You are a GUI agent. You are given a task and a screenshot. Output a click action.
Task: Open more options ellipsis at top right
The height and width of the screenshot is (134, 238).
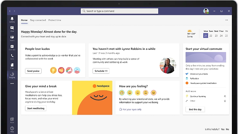tap(226, 20)
